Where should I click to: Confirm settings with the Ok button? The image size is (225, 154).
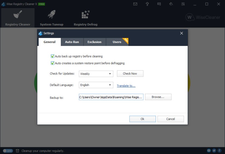[142, 119]
